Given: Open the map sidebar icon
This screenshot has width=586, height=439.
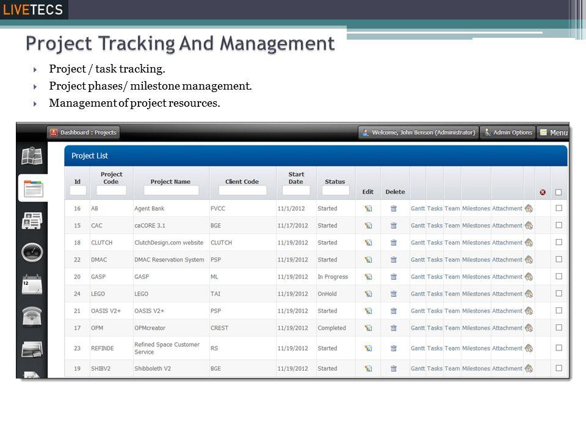Looking at the screenshot, I should [32, 156].
